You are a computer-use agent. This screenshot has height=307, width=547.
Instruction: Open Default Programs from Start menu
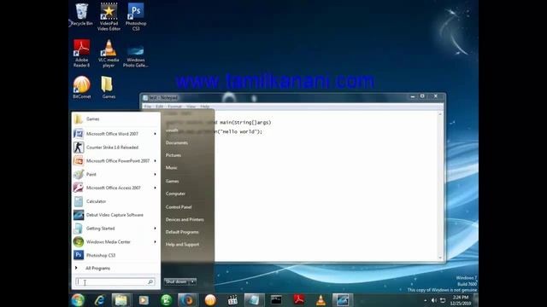[182, 232]
